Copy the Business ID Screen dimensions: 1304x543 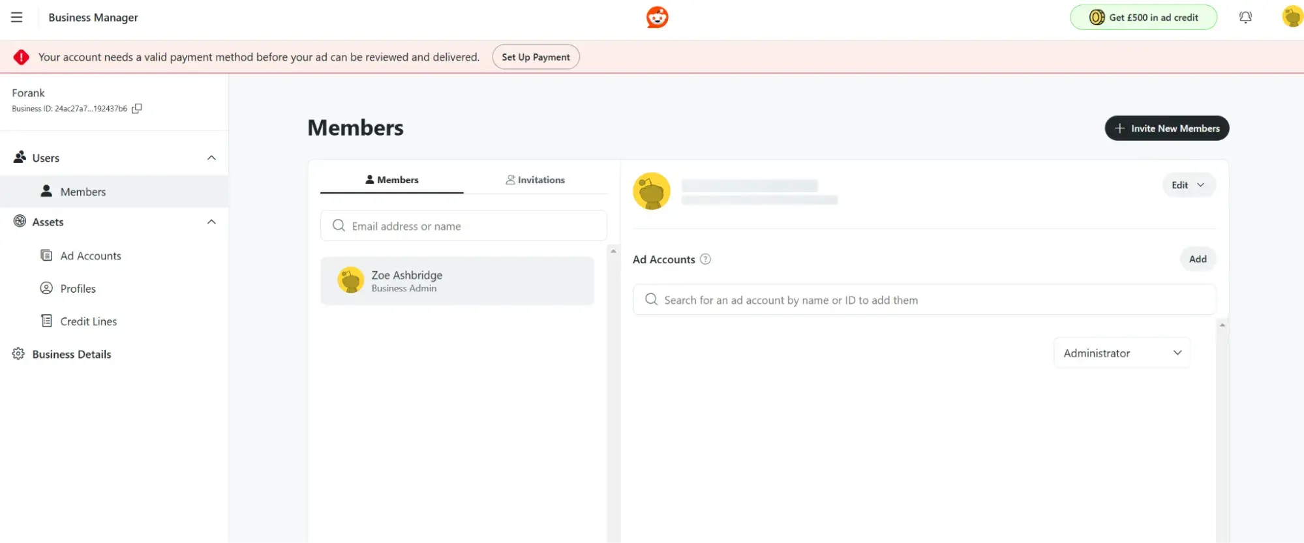tap(137, 109)
